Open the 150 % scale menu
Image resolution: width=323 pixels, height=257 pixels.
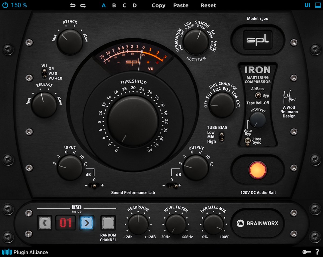19,5
